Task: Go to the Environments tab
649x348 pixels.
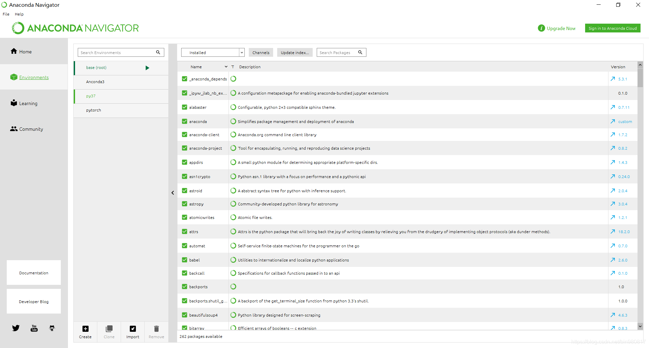Action: click(x=34, y=77)
